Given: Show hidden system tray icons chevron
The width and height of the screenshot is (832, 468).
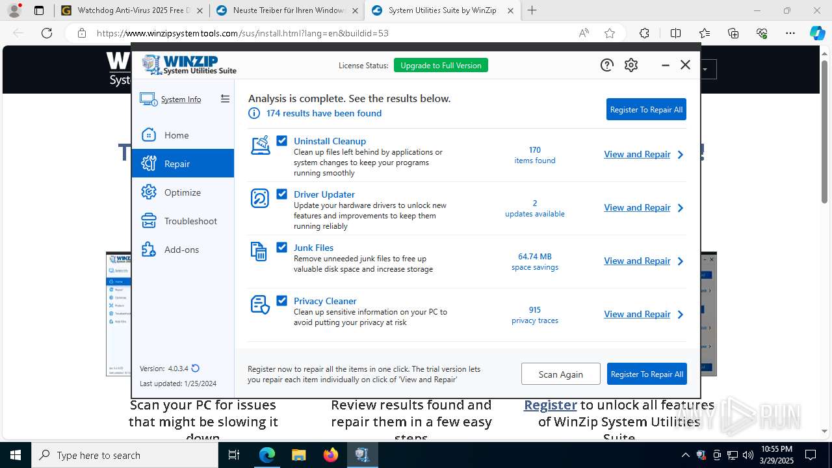Looking at the screenshot, I should pos(685,455).
